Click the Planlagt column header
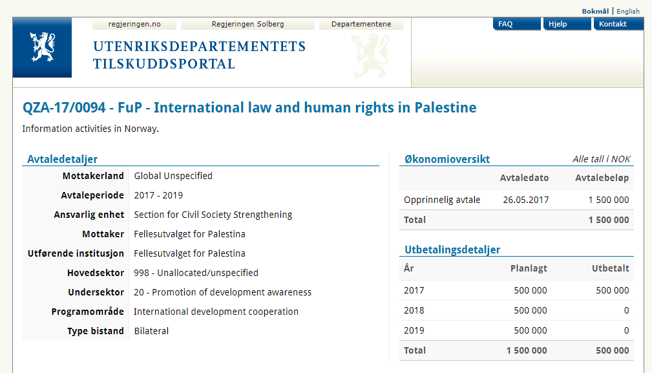Image resolution: width=652 pixels, height=373 pixels. [x=529, y=268]
